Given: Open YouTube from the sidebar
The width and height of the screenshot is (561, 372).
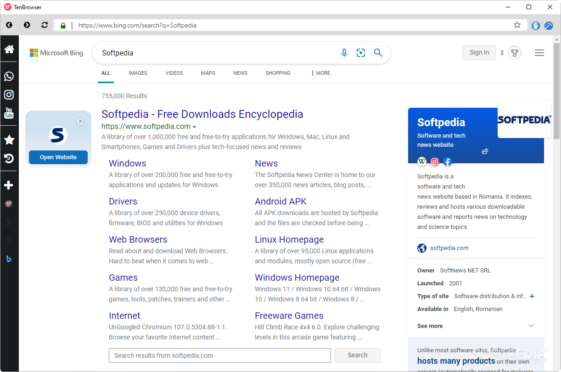Looking at the screenshot, I should click(9, 113).
